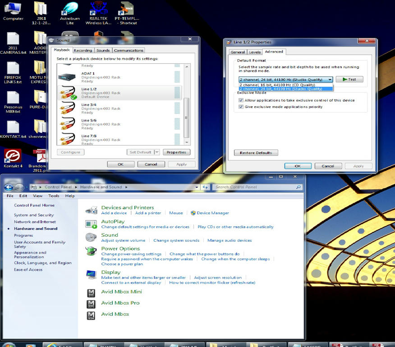Click the Avid Mbox icon in the last row
The image size is (395, 347).
click(91, 315)
